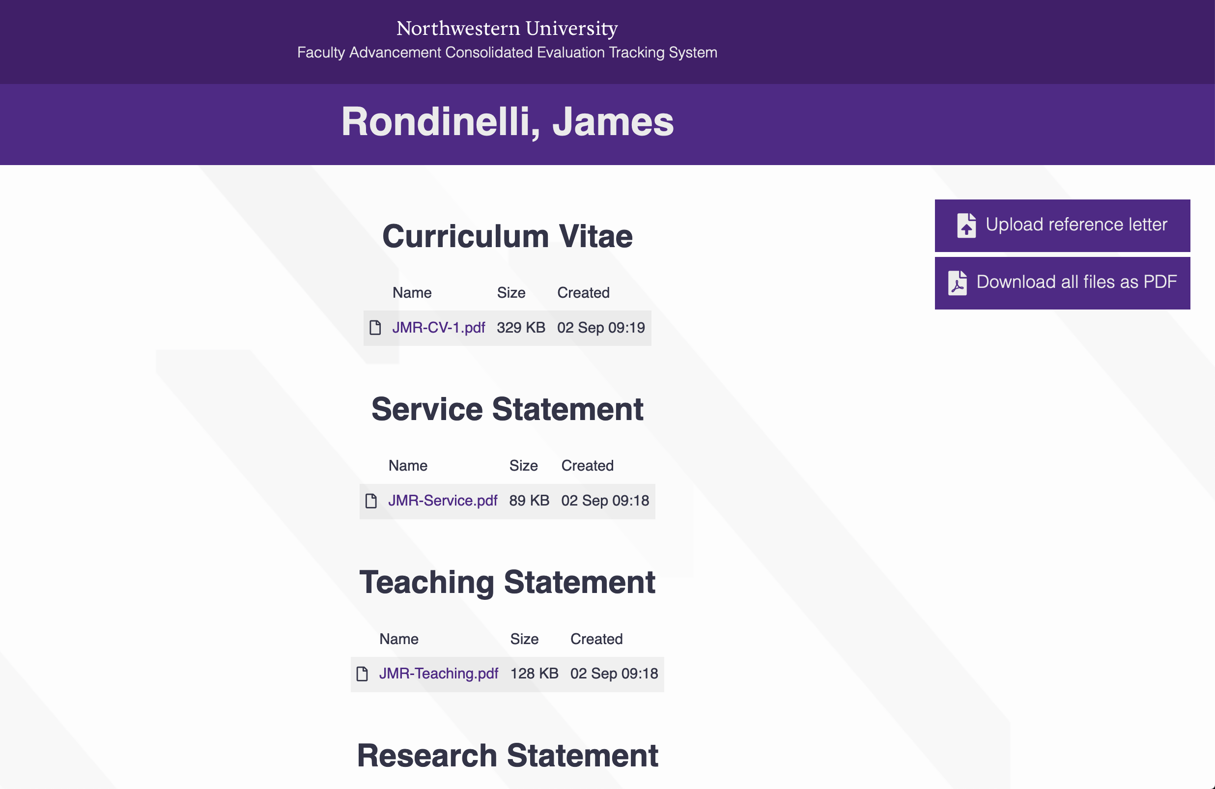Click the upload arrow icon on reference letter button
Screen dimensions: 1215x789
(x=966, y=225)
